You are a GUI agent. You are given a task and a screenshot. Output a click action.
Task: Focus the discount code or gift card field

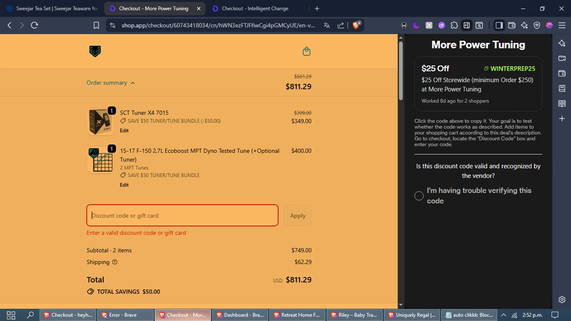tap(182, 216)
